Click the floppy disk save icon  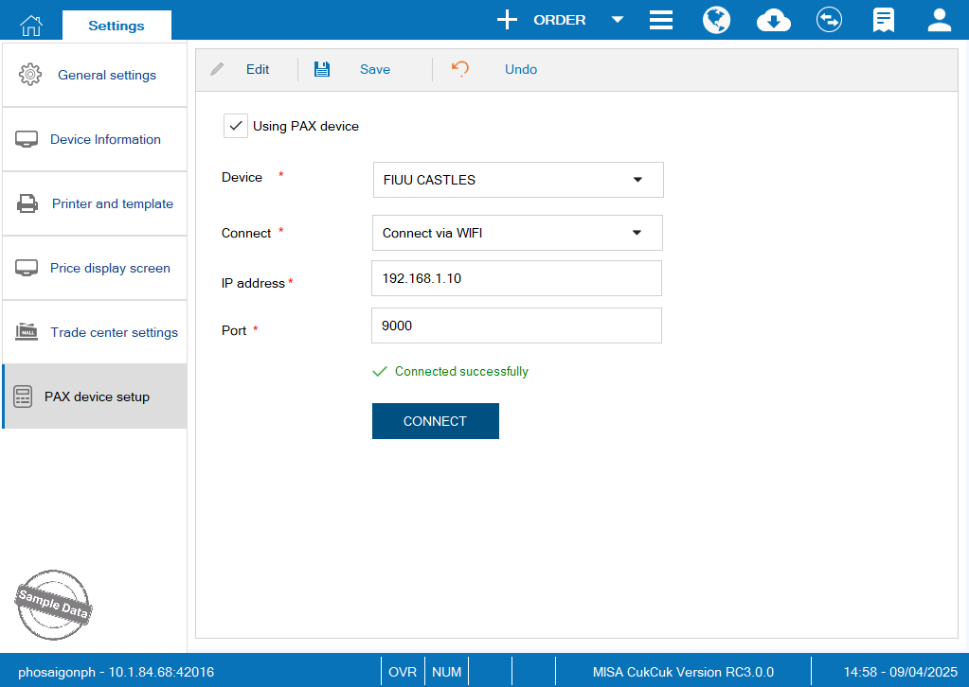coord(322,69)
